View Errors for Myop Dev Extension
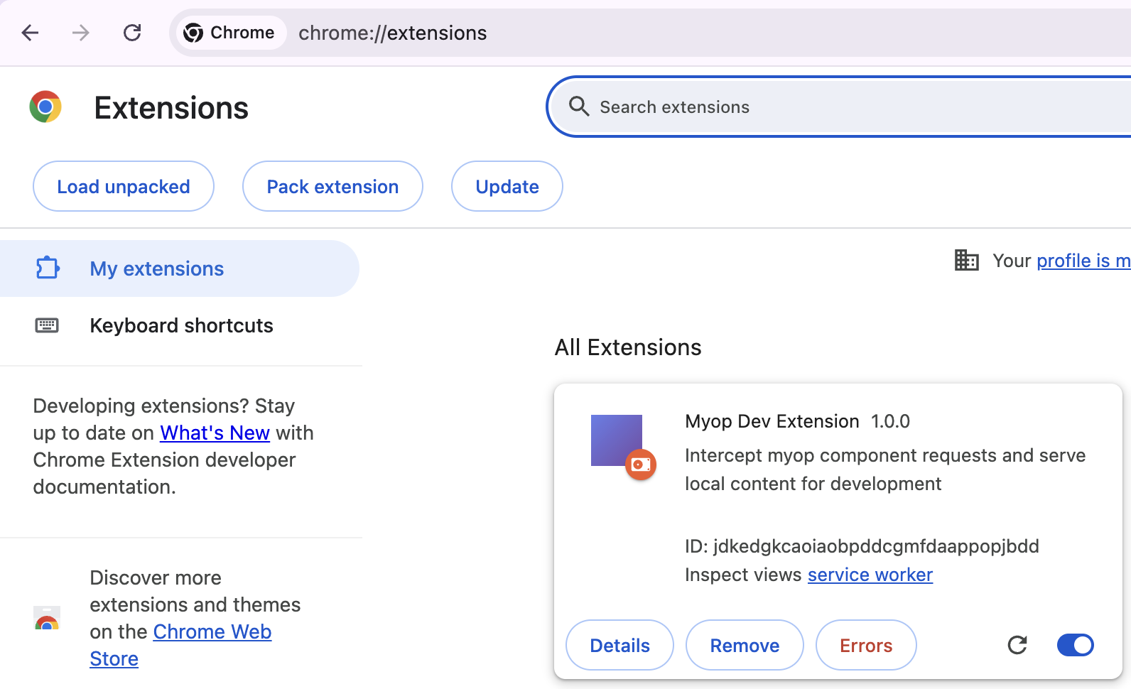 (x=865, y=645)
